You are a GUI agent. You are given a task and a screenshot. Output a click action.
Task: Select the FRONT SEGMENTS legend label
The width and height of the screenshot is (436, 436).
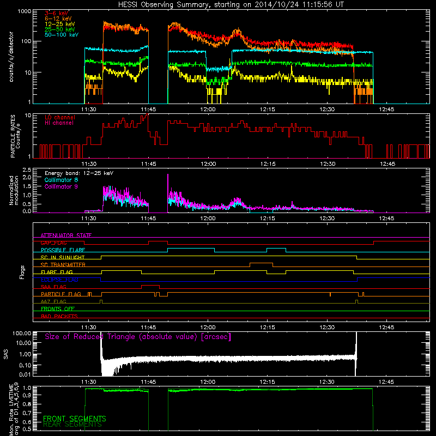pos(75,419)
